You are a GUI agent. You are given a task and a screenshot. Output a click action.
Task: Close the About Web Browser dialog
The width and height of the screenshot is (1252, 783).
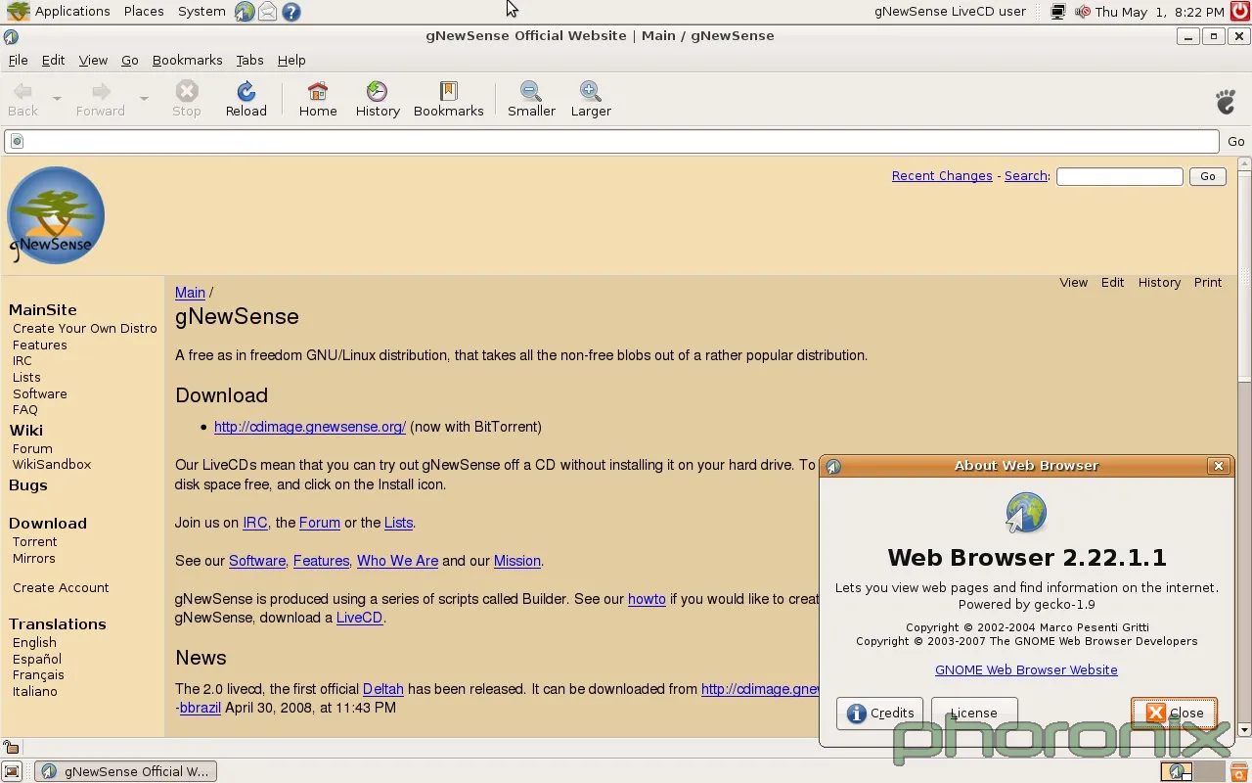click(1174, 713)
